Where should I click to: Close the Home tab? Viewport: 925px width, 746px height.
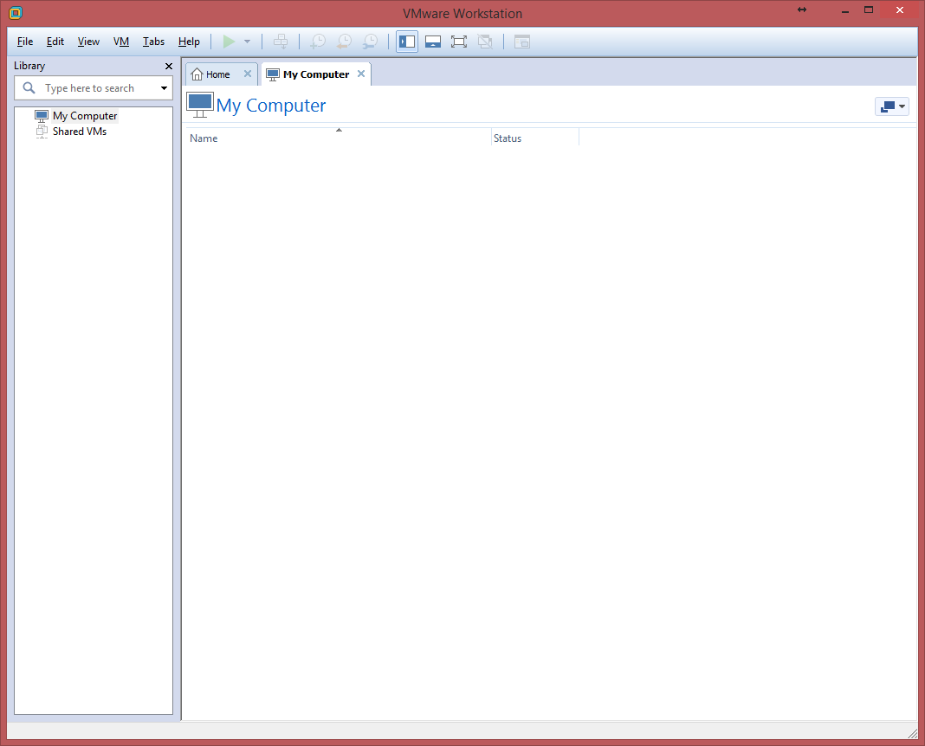(x=248, y=74)
